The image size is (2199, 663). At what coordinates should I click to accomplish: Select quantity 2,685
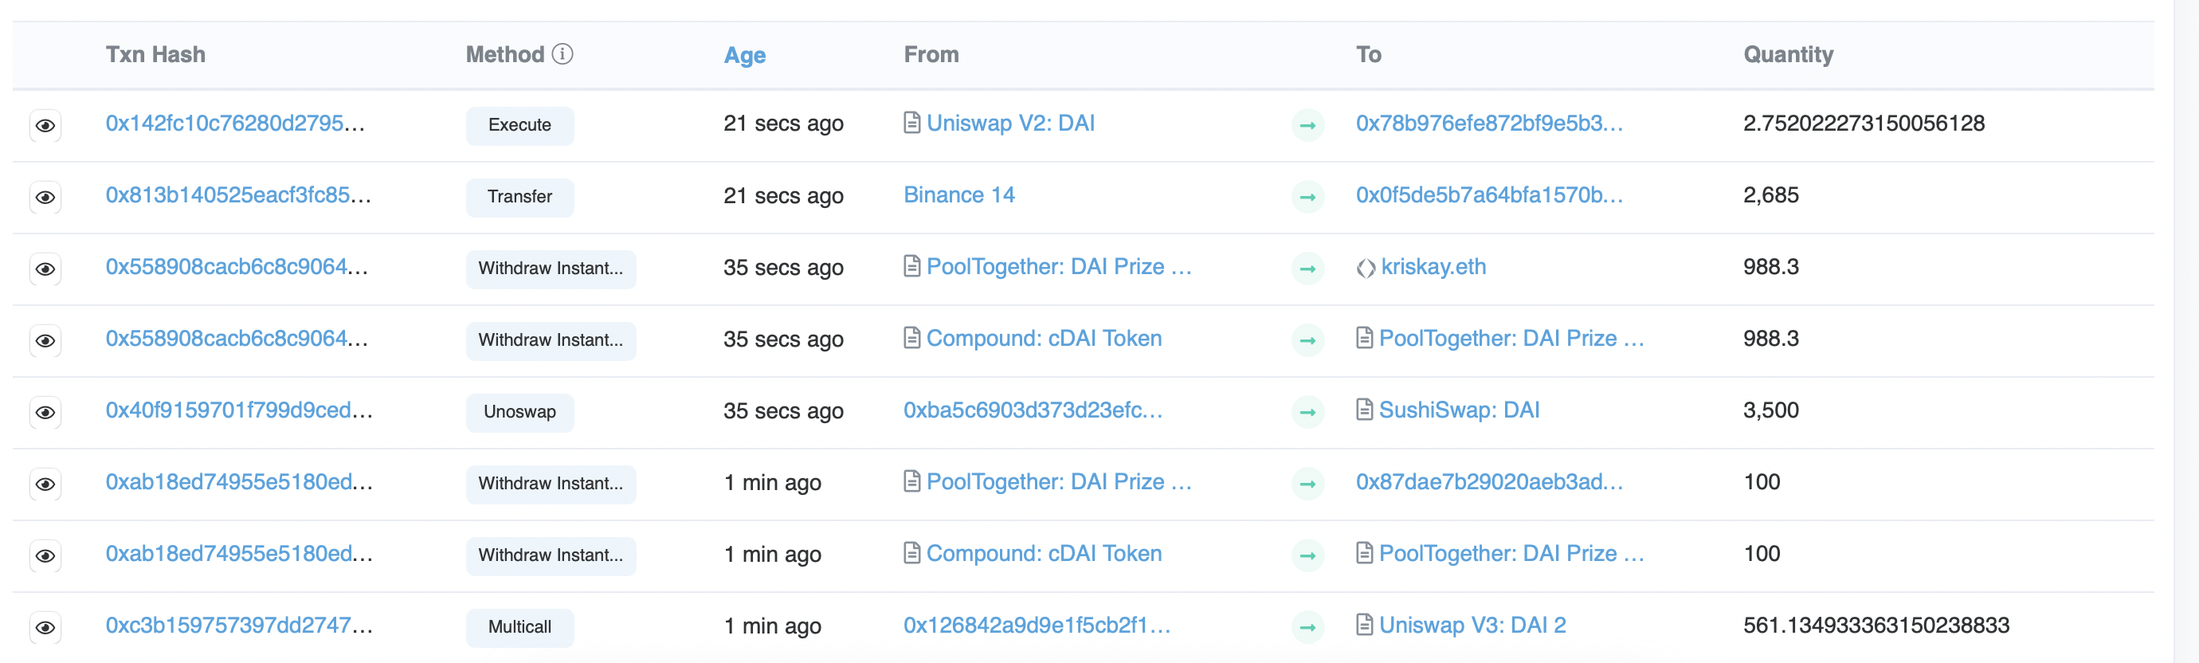coord(1770,194)
